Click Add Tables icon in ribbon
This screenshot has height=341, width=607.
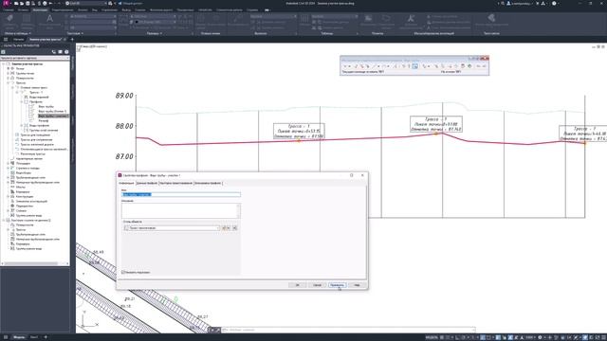27,19
